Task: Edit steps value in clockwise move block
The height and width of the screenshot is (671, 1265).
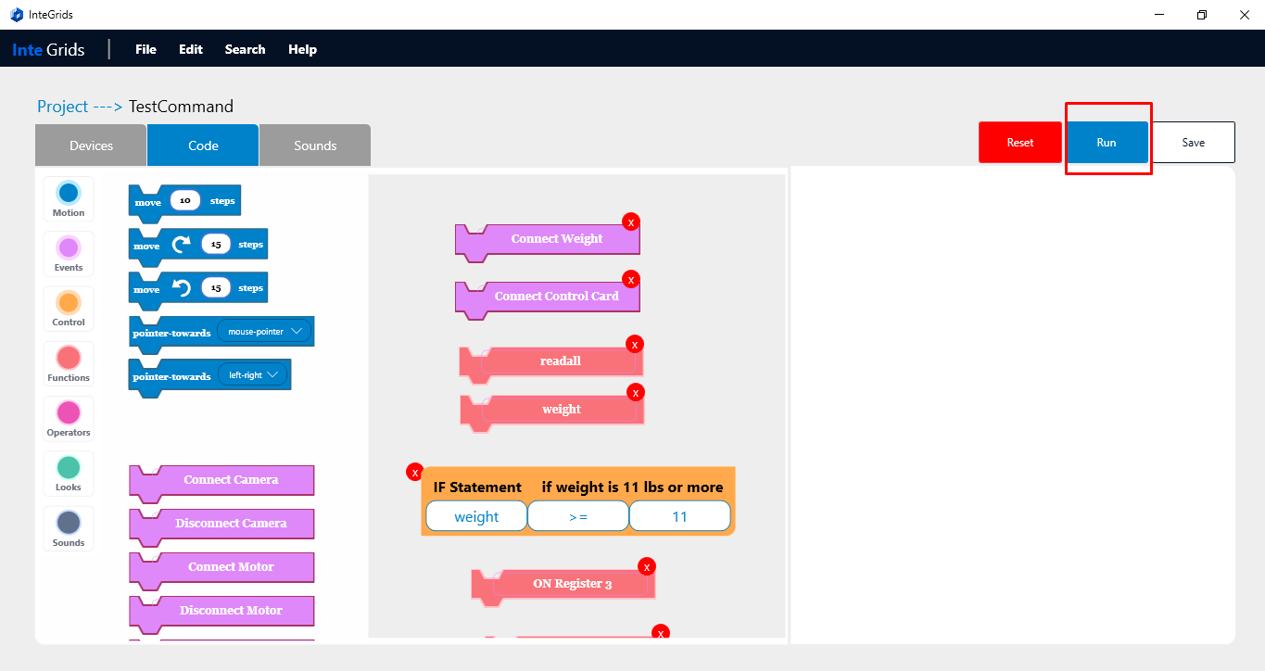Action: (216, 245)
